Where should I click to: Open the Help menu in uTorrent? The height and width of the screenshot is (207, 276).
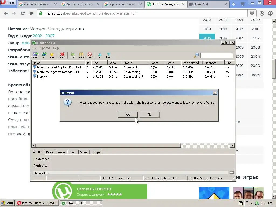tap(56, 48)
